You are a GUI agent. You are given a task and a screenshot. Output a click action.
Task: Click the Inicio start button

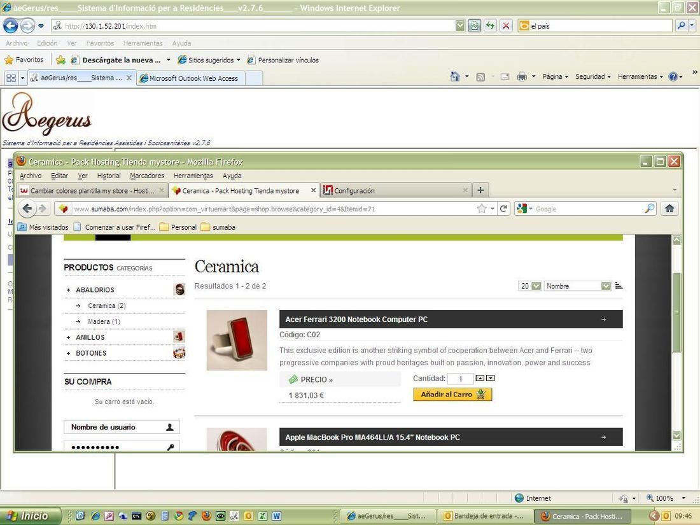click(x=29, y=516)
